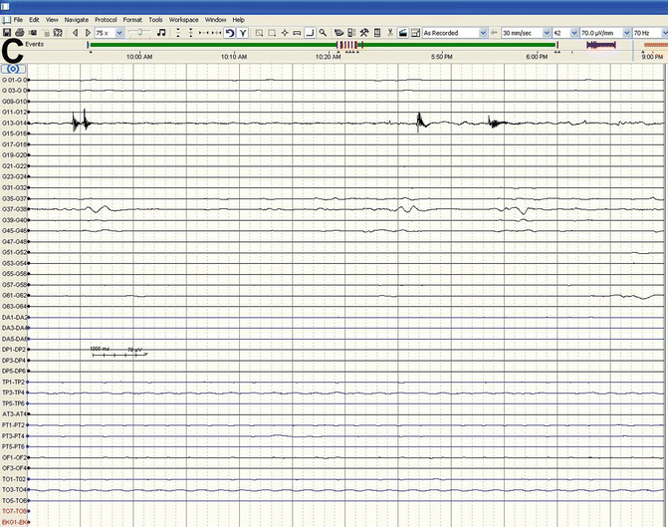Open the hammer and wrench settings icon
The image size is (668, 527).
click(x=365, y=33)
